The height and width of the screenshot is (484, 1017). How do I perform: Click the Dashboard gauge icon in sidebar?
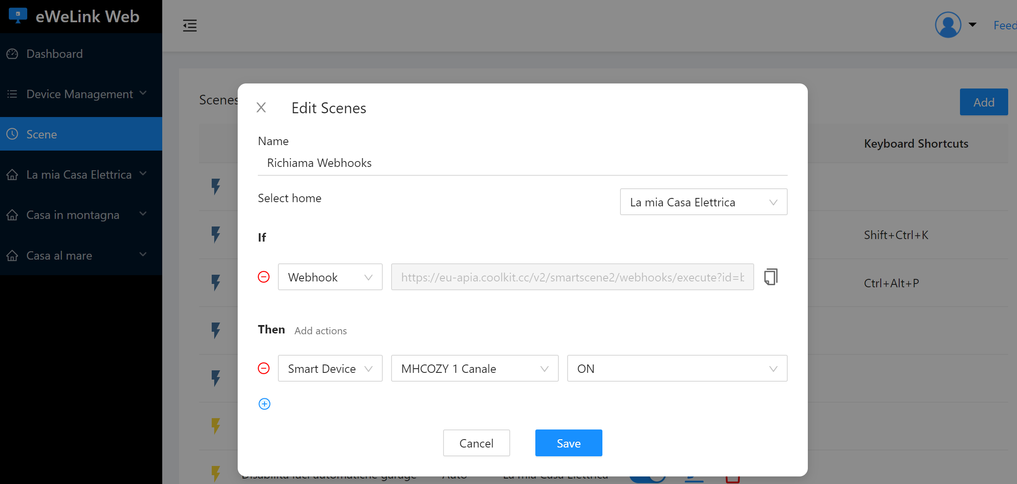(x=13, y=54)
